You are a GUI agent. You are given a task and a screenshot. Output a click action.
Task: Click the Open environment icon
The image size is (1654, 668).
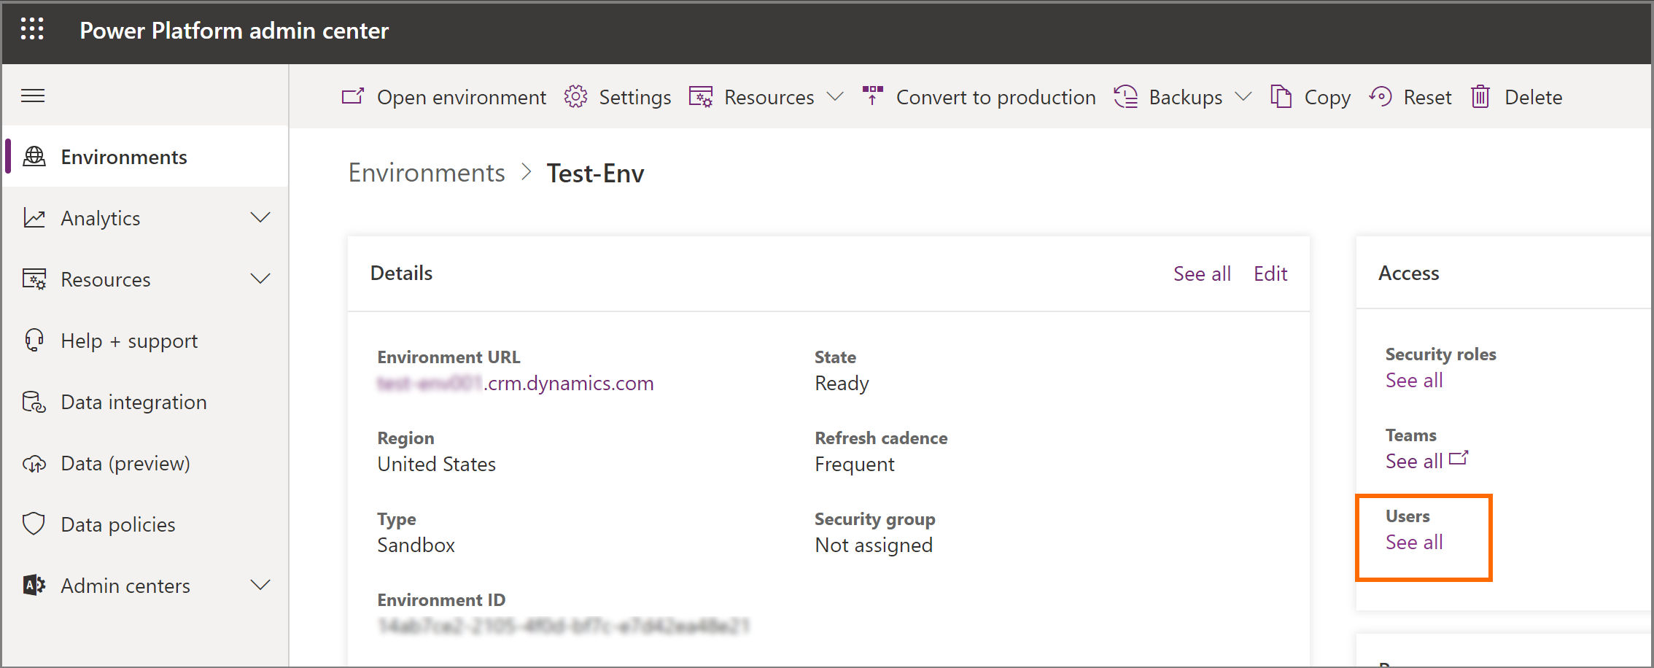point(353,97)
